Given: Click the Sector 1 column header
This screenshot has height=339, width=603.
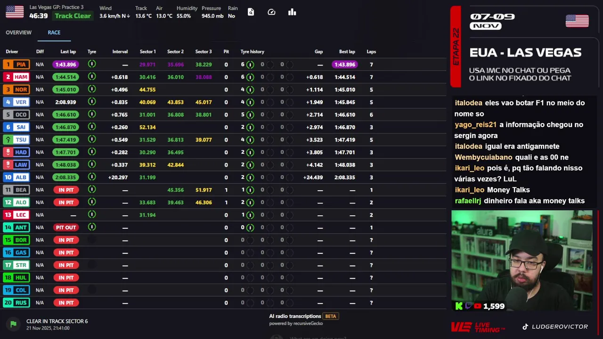Looking at the screenshot, I should point(147,52).
